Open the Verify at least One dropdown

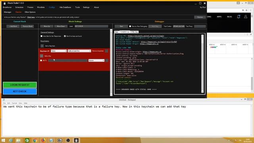point(79,51)
